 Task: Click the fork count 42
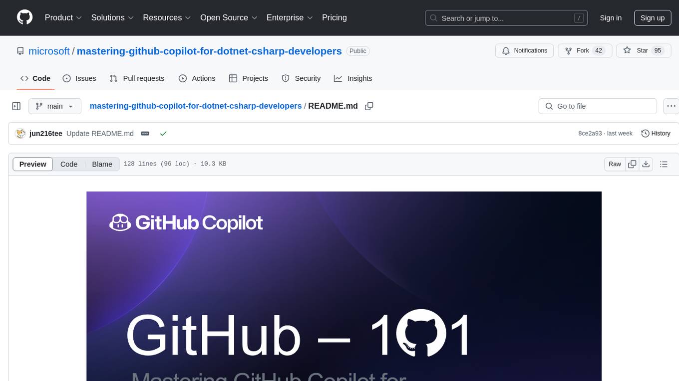coord(599,51)
